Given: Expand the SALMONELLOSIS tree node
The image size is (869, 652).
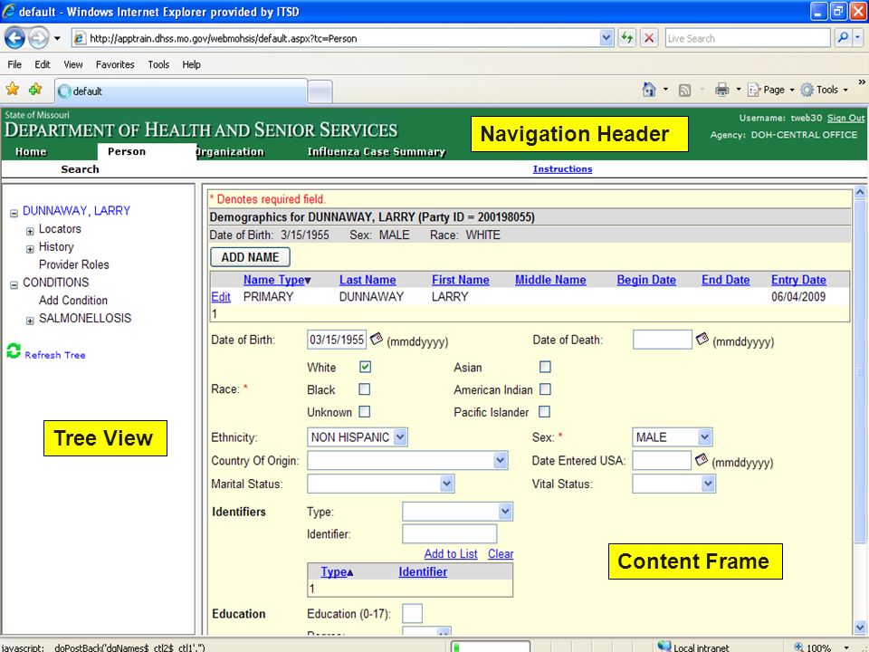Looking at the screenshot, I should pyautogui.click(x=30, y=321).
